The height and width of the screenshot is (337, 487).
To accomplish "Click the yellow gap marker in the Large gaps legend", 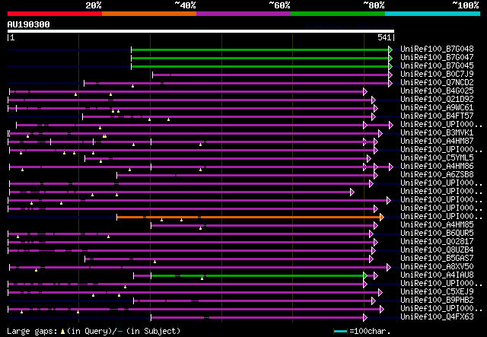I will pos(62,332).
